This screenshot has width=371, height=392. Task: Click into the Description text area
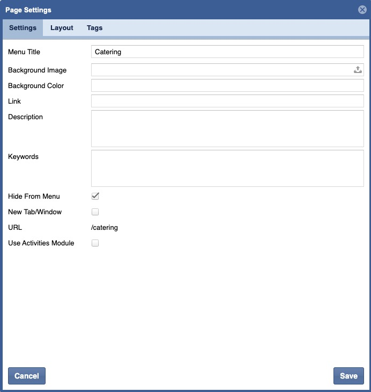227,128
